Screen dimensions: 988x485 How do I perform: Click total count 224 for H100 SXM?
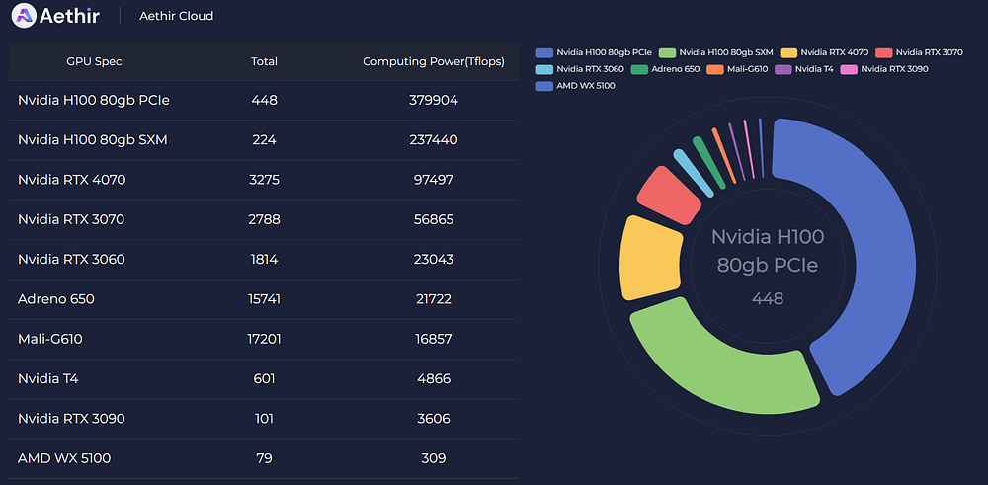(x=264, y=140)
